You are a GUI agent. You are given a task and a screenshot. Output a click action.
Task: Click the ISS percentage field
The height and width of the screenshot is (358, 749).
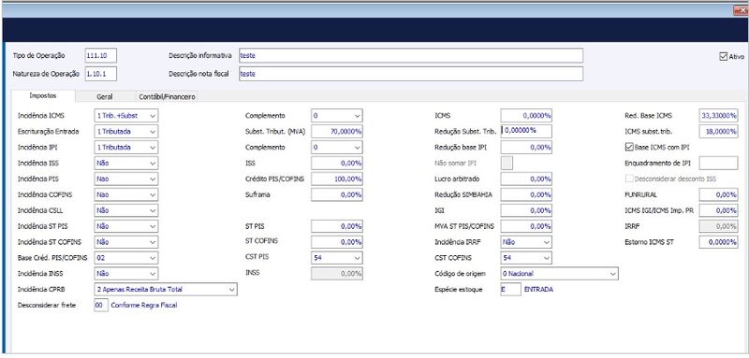point(337,163)
